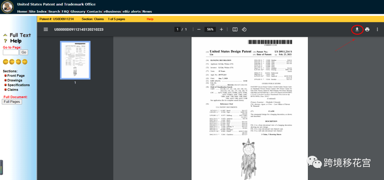Click the 'US D911,214 S' patent number
384x180 pixels.
(x=283, y=52)
